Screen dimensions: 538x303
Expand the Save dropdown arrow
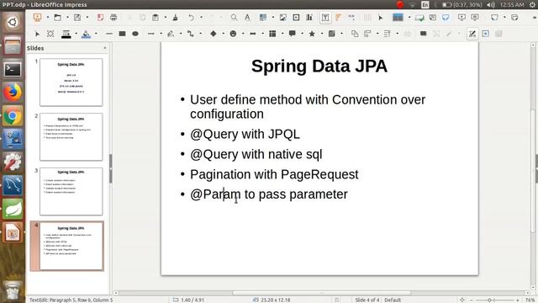87,17
